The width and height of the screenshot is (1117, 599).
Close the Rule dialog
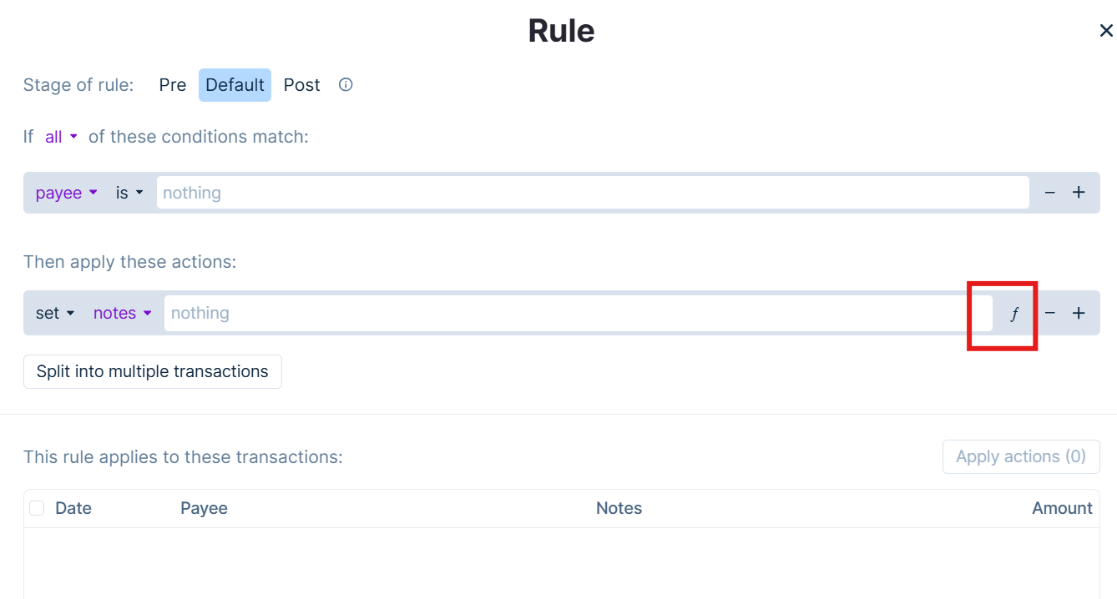click(x=1105, y=30)
